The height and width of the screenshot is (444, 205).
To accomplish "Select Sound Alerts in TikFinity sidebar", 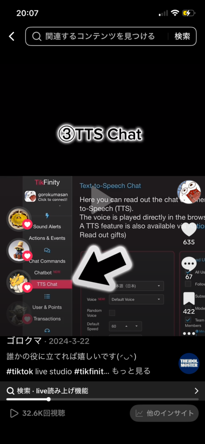I will pyautogui.click(x=47, y=226).
